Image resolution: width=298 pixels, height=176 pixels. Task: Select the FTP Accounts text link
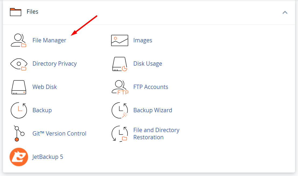pyautogui.click(x=151, y=87)
